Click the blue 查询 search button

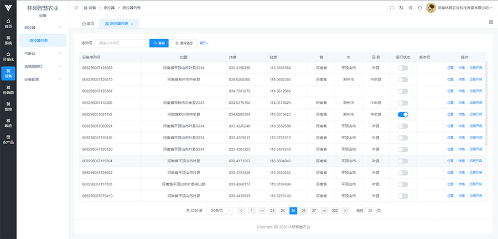pyautogui.click(x=159, y=43)
